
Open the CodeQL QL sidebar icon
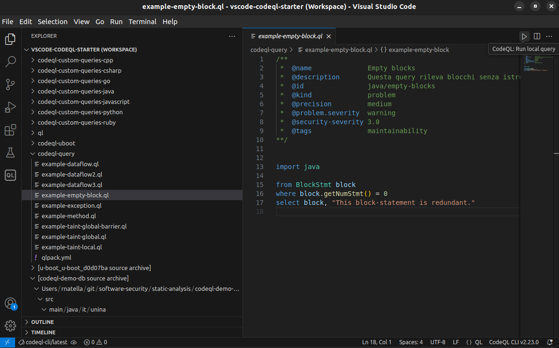pyautogui.click(x=10, y=175)
